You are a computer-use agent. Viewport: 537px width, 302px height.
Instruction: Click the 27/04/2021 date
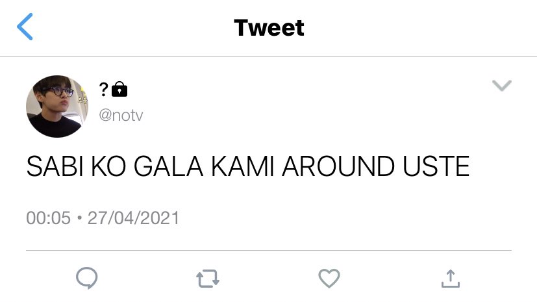(134, 218)
